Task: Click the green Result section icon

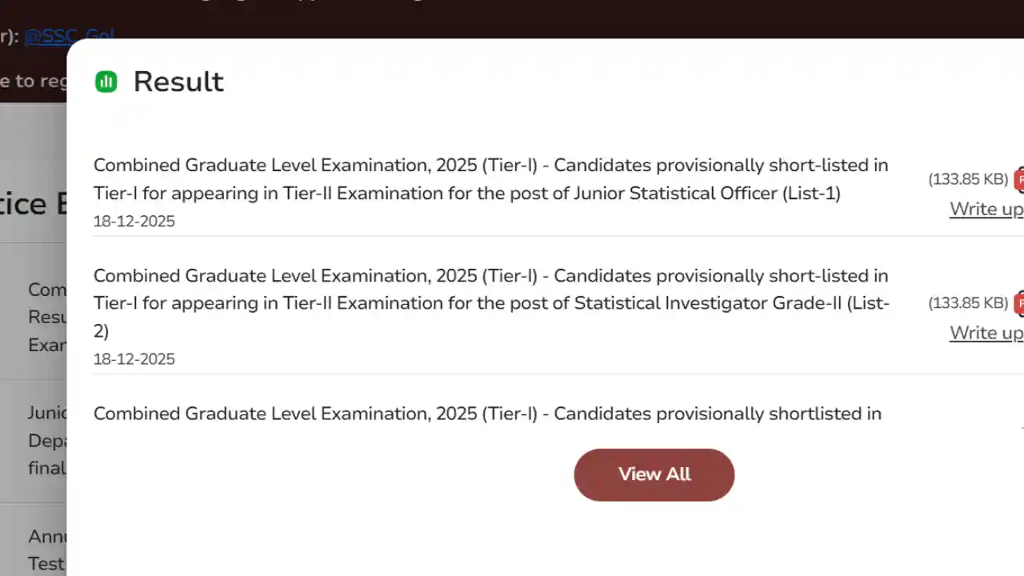Action: [x=106, y=81]
